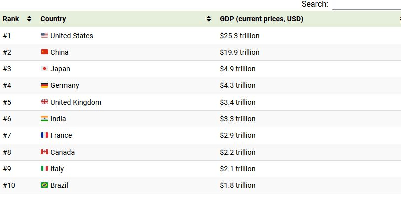This screenshot has height=197, width=401.
Task: Click the Rank column header text
Action: pos(11,19)
